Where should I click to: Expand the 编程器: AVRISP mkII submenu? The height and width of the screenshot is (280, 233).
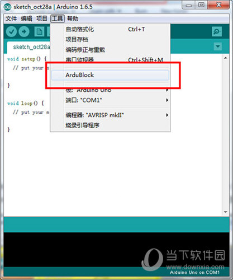pyautogui.click(x=110, y=115)
